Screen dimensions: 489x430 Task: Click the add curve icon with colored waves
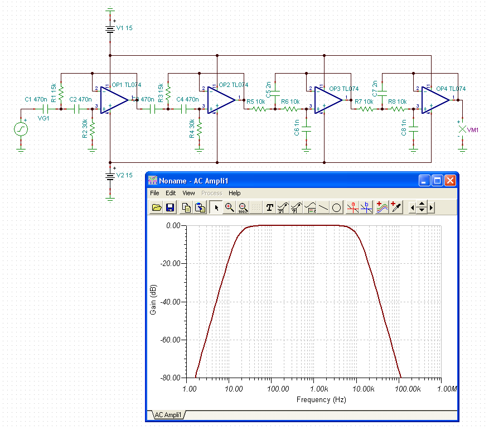click(383, 207)
